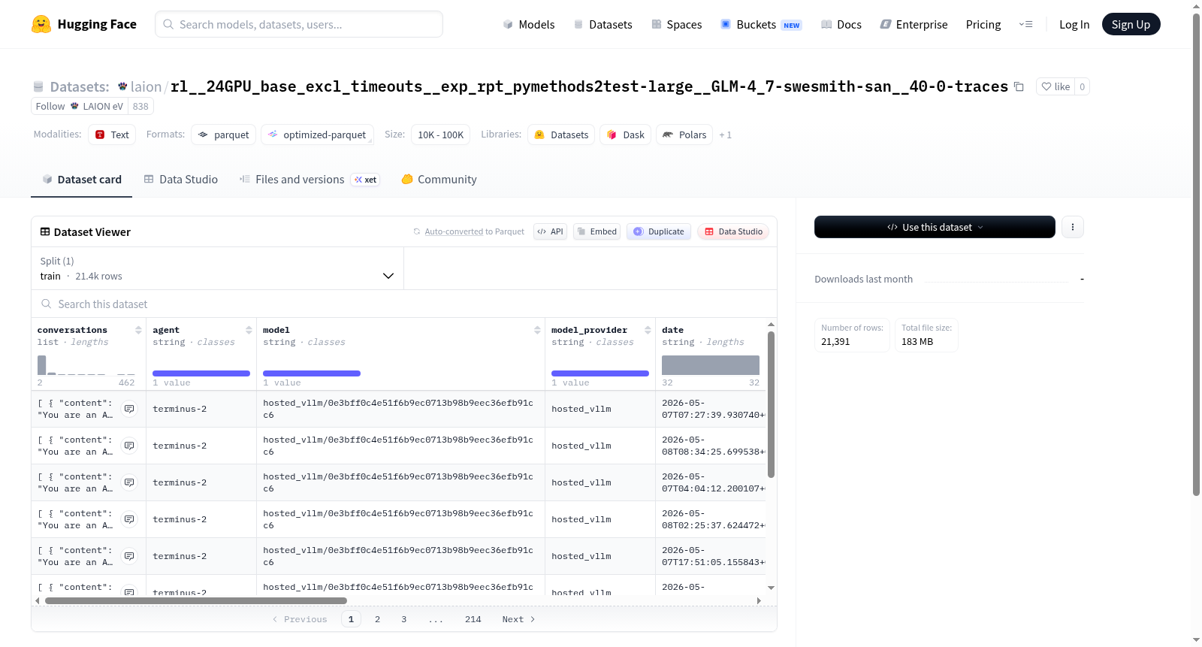Open conversation viewer icon in the 2026-05-07T04:04 row

click(129, 482)
